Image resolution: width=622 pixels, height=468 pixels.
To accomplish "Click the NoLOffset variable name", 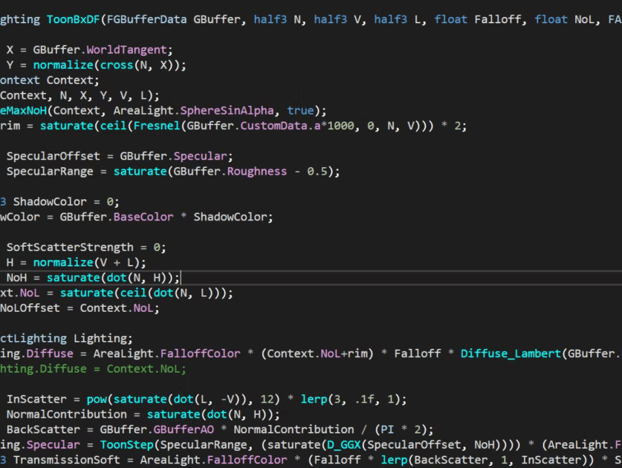I will (x=30, y=308).
